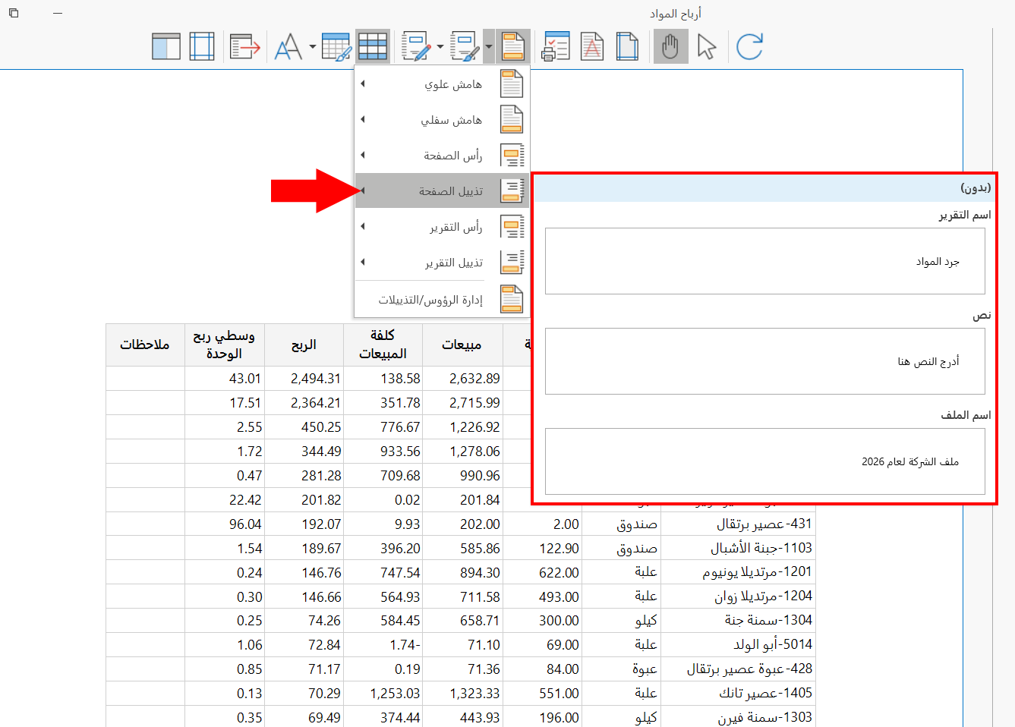Select the arrow pointer tool
1015x727 pixels.
[x=707, y=46]
